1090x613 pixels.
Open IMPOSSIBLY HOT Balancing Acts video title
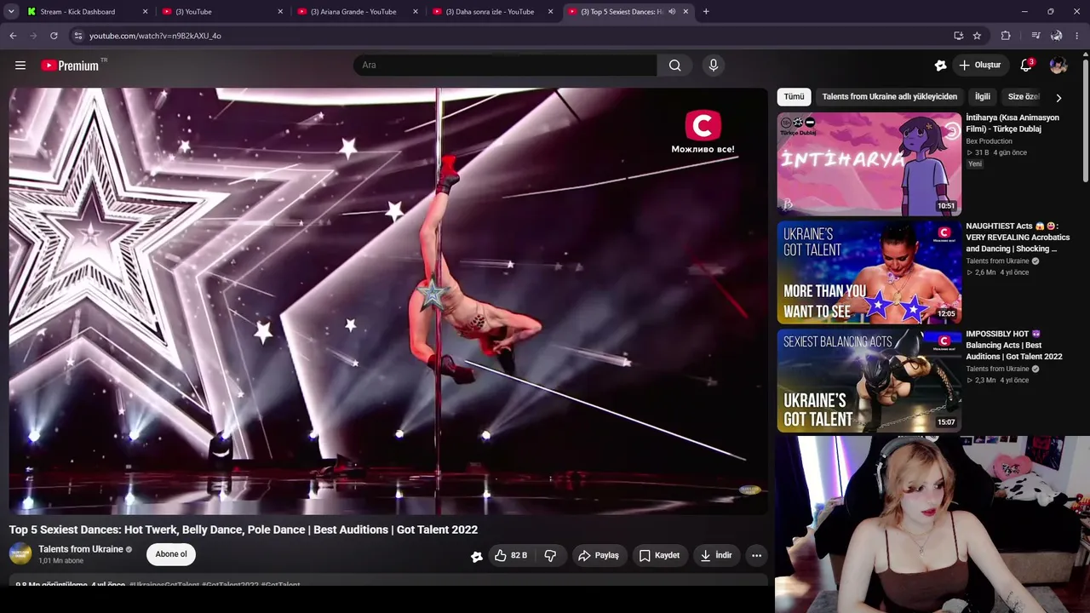[x=1014, y=346]
